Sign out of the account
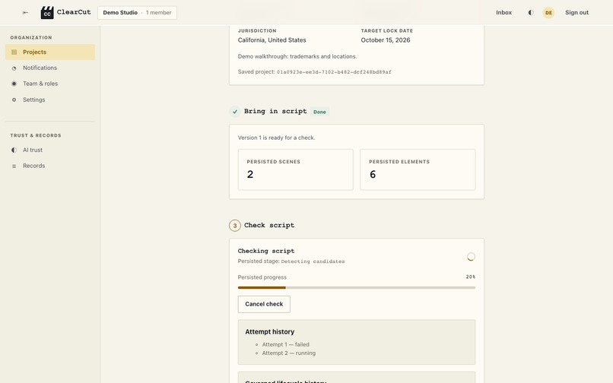Screen dimensions: 613x383 576,12
